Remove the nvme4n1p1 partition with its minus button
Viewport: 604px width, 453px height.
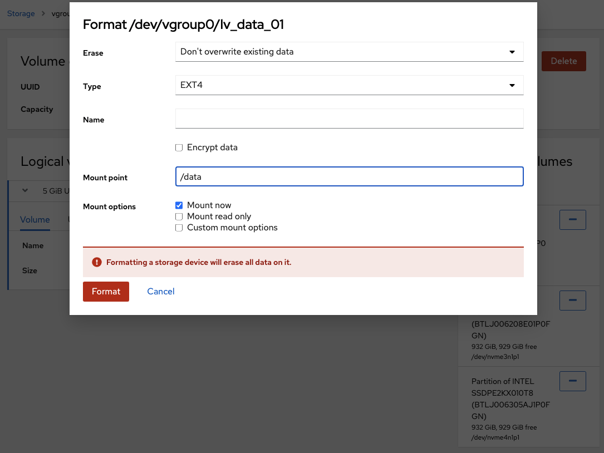point(572,381)
